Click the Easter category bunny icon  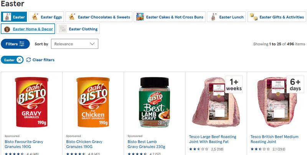[x=7, y=17]
